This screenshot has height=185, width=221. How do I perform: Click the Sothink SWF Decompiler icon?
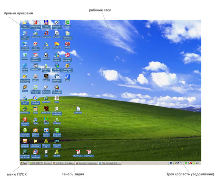click(35, 100)
